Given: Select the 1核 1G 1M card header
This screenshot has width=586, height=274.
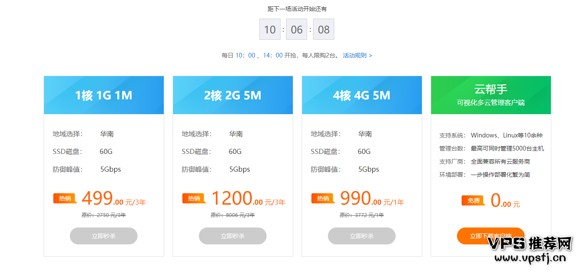Looking at the screenshot, I should 104,95.
